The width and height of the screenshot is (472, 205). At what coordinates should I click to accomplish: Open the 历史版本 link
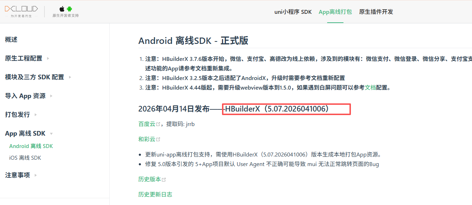(149, 179)
